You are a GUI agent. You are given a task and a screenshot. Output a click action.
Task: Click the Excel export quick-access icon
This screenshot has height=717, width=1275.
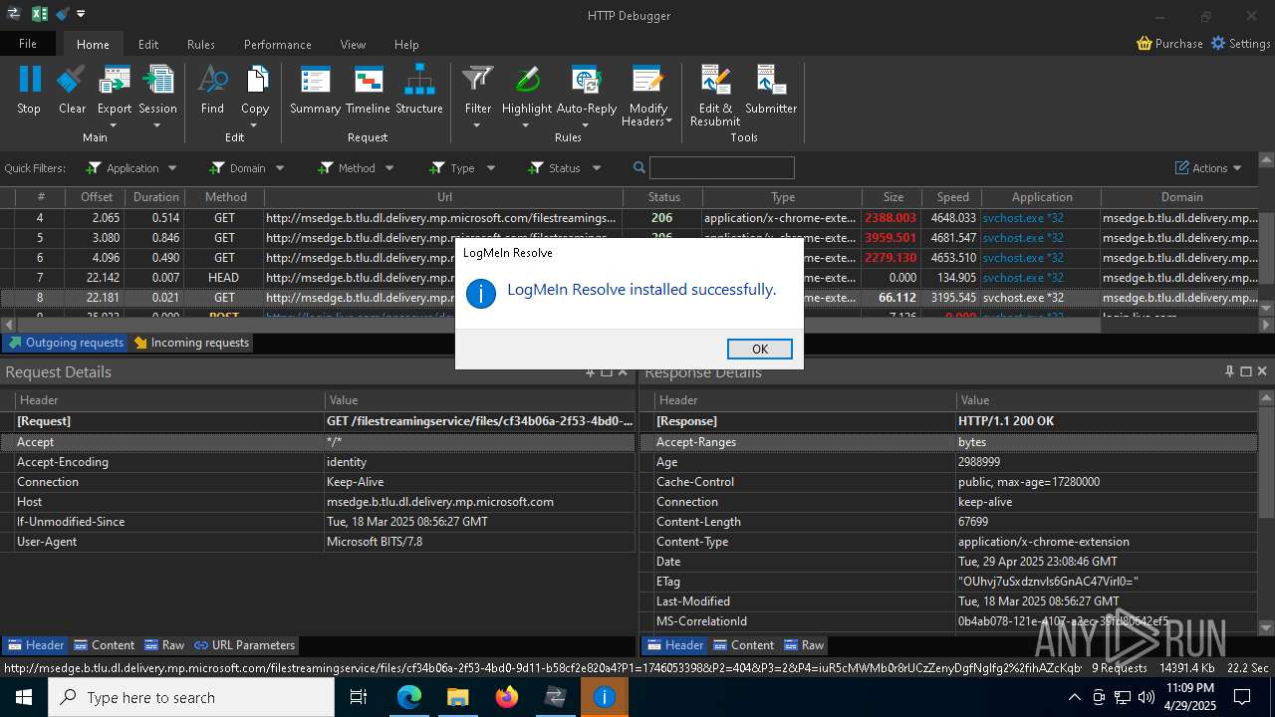point(40,14)
